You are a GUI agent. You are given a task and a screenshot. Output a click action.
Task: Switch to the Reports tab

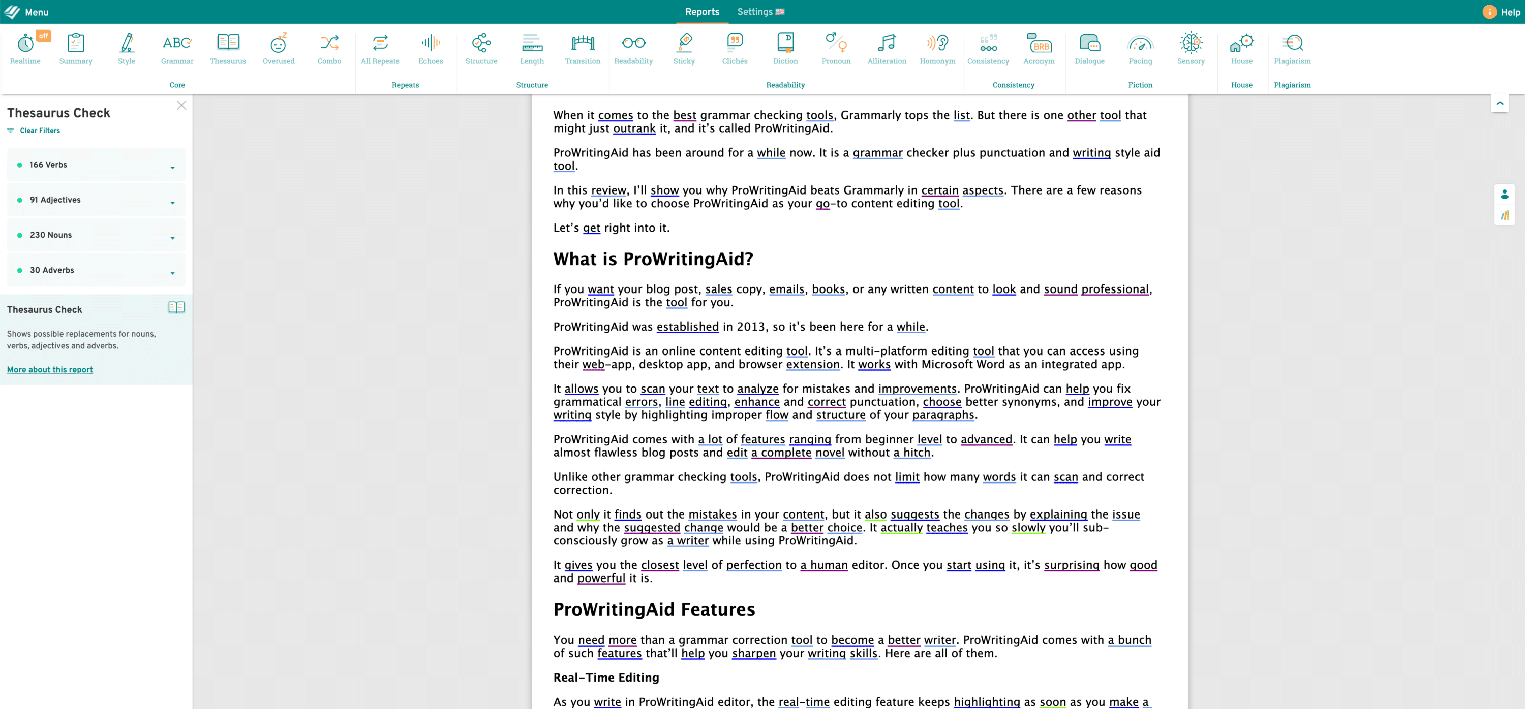coord(702,12)
